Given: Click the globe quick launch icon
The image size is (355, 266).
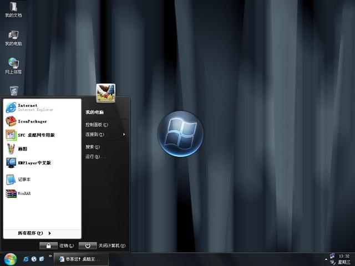Looking at the screenshot, I should [x=34, y=259].
